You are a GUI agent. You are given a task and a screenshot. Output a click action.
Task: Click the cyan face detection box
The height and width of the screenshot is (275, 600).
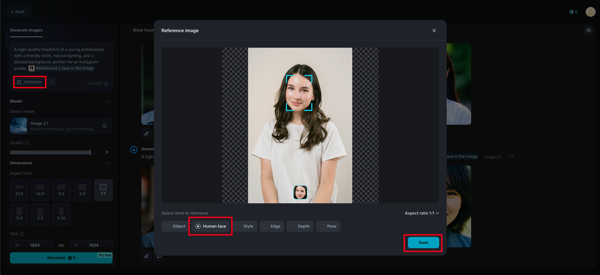299,93
